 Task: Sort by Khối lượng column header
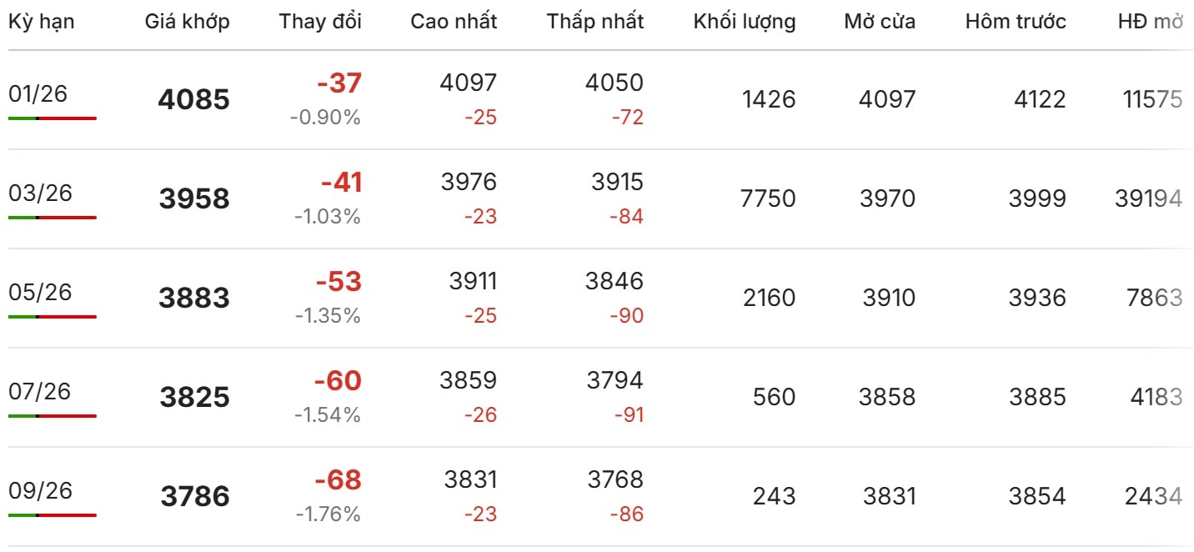744,22
